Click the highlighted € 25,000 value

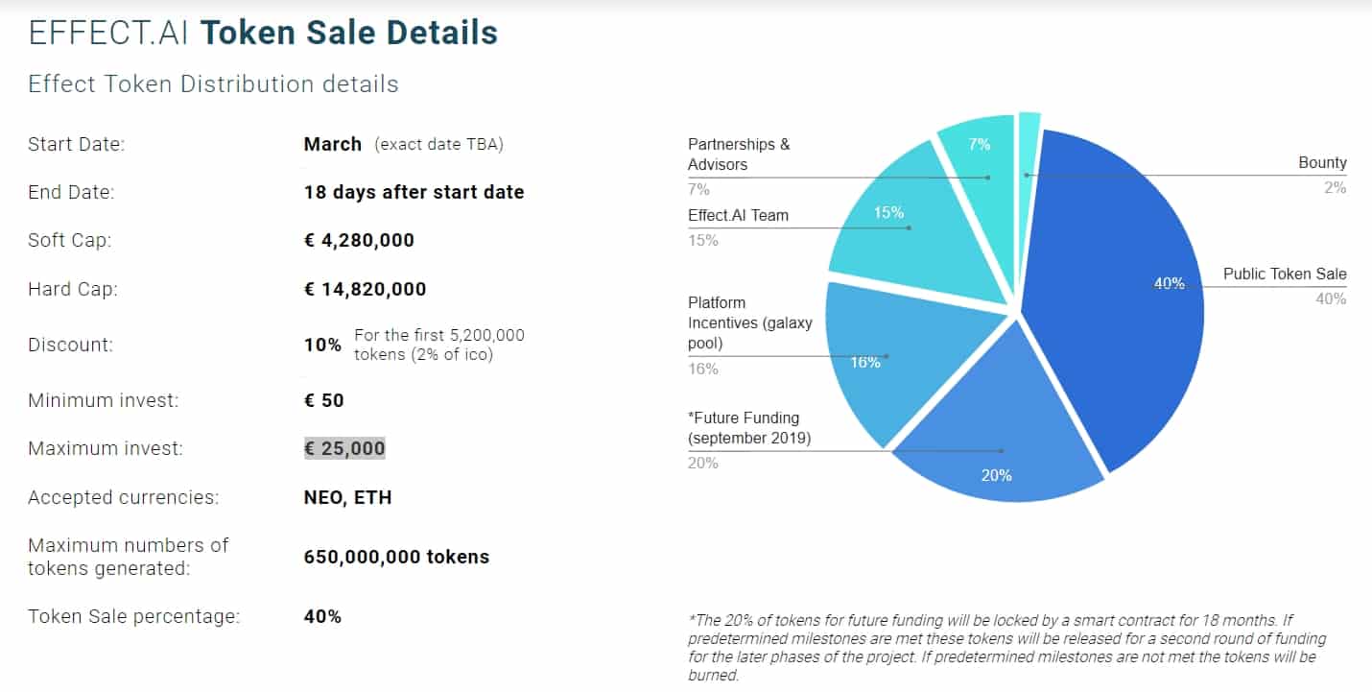[x=344, y=448]
